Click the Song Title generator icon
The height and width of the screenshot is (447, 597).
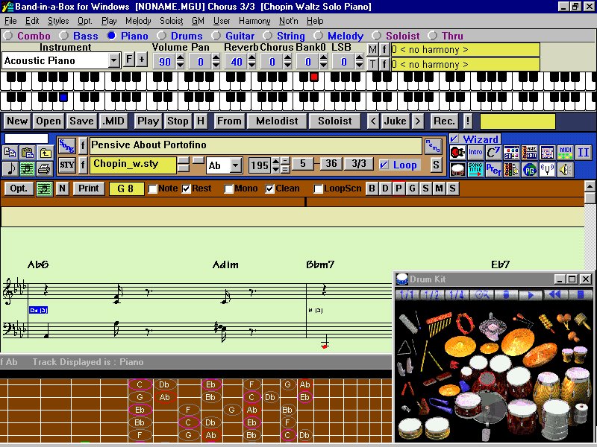click(x=475, y=170)
